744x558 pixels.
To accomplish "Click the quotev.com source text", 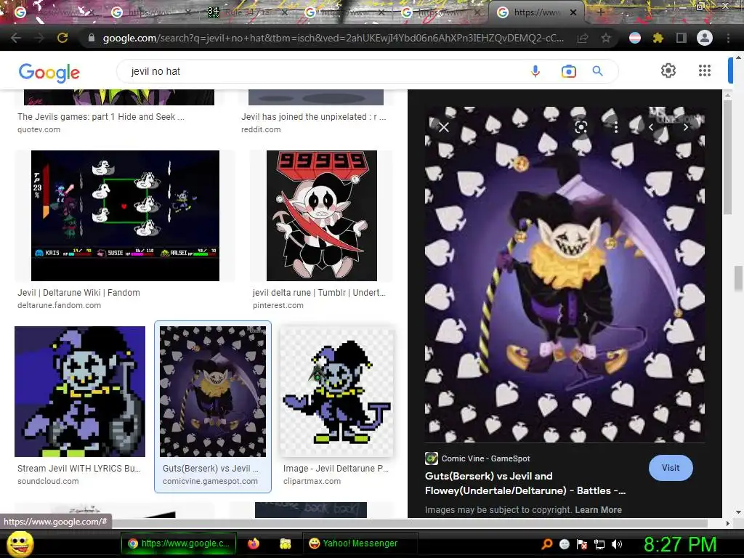I will click(x=39, y=129).
